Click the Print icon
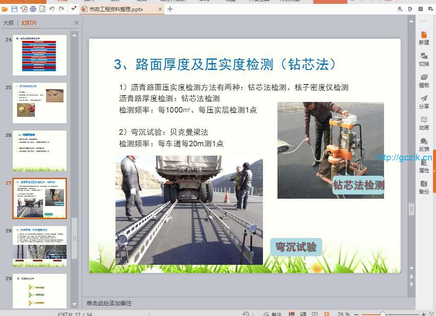This screenshot has width=436, height=316. 33,9
